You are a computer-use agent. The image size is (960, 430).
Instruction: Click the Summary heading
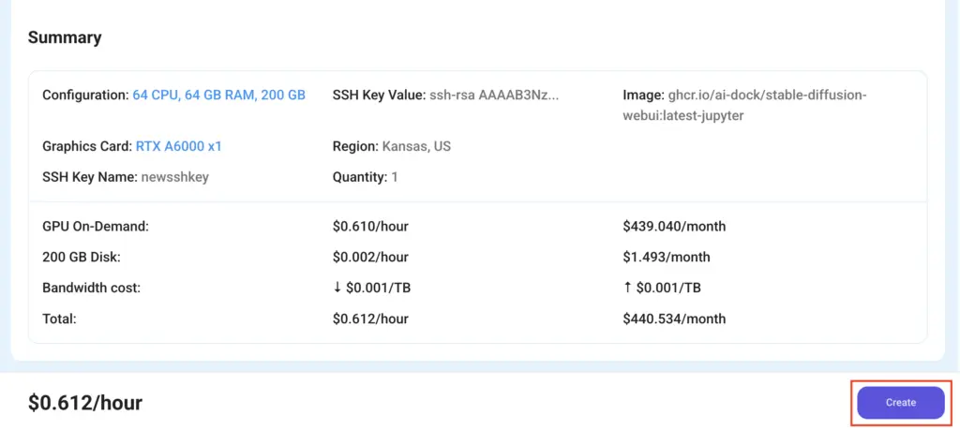tap(65, 37)
